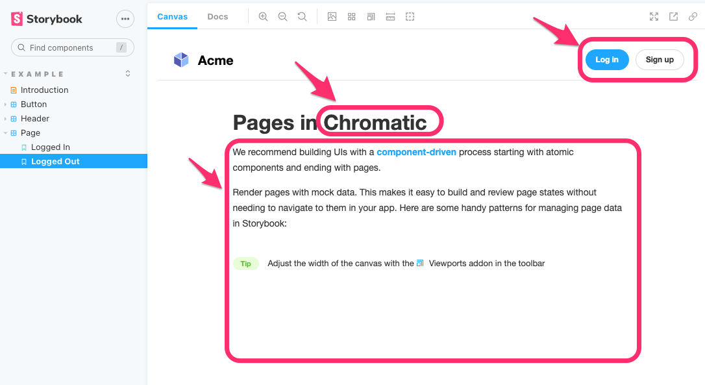
Task: Click the Acme cube logo
Action: click(181, 60)
